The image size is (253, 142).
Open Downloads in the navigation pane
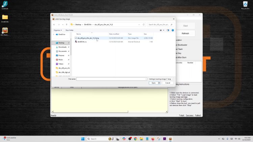click(62, 47)
